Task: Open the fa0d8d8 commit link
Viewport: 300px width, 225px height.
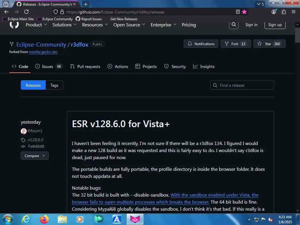Action: click(x=36, y=146)
